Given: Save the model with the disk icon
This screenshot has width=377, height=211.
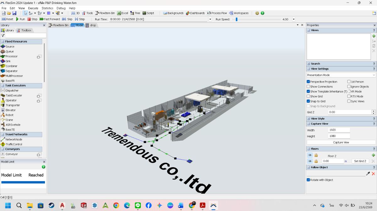Looking at the screenshot, I should pyautogui.click(x=14, y=13).
